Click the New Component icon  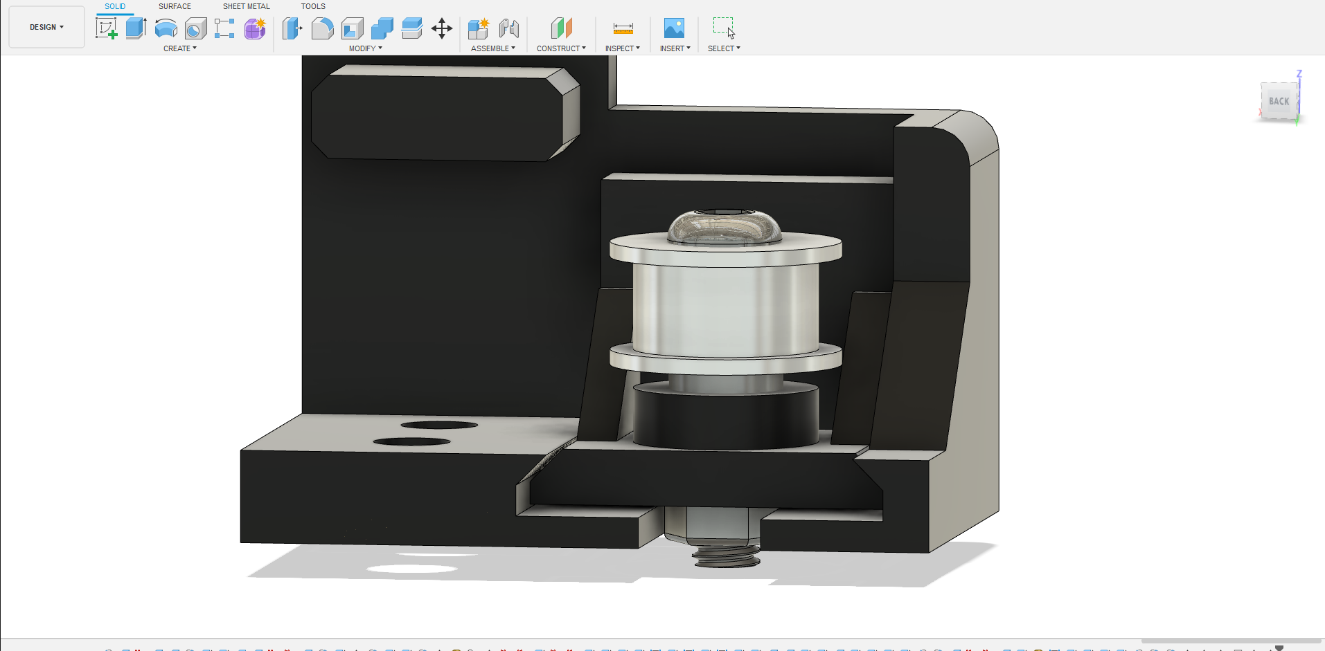[x=478, y=28]
